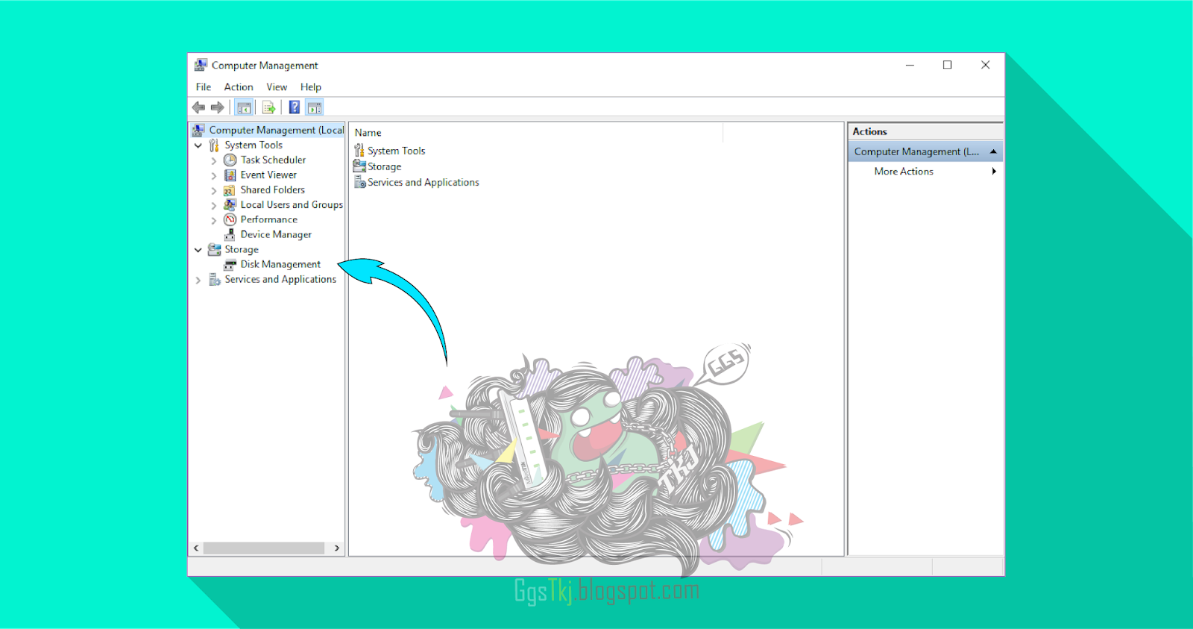1193x629 pixels.
Task: Click the Task Scheduler clock icon
Action: [x=230, y=160]
